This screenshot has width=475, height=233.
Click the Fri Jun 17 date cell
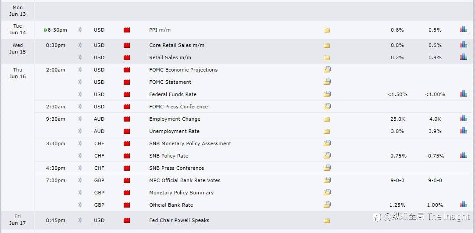(18, 219)
